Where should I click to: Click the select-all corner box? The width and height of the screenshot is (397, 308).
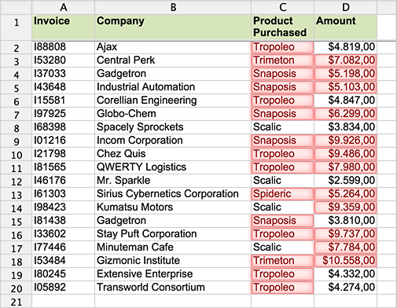pyautogui.click(x=16, y=7)
